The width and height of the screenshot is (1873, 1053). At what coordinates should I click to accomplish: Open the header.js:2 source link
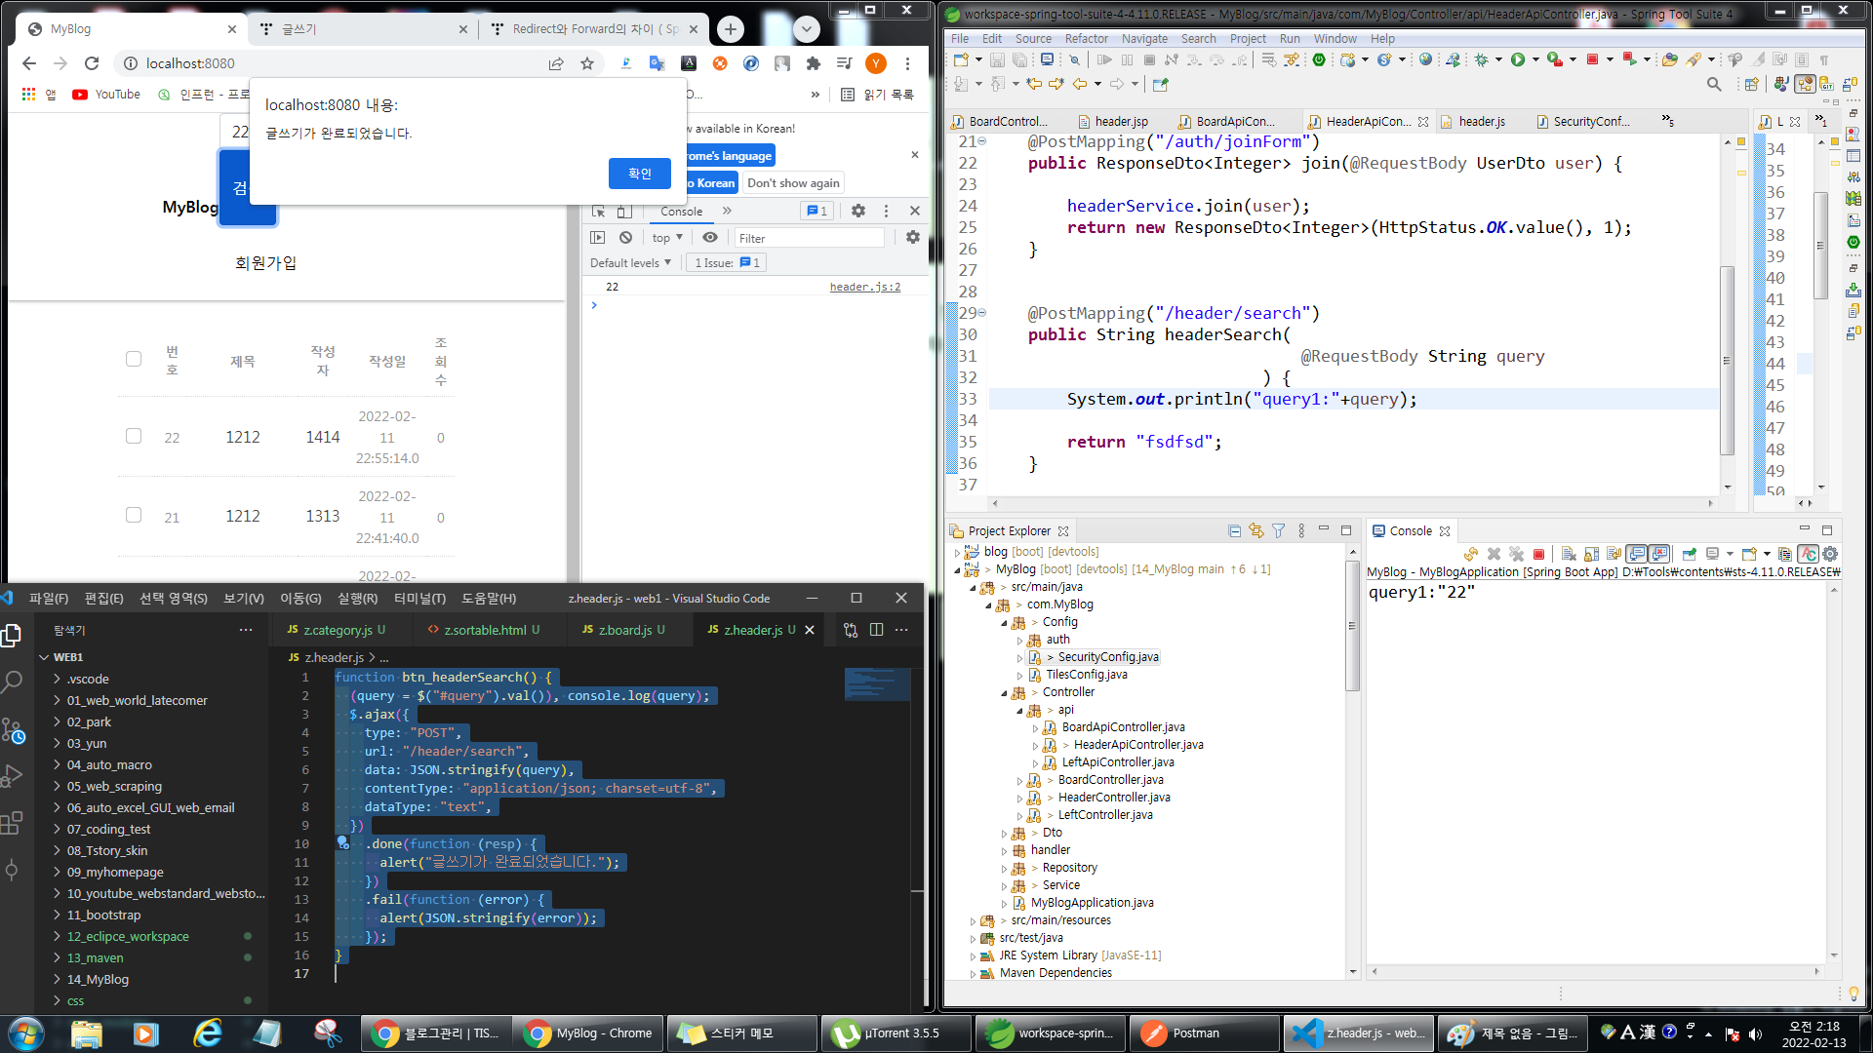coord(864,287)
